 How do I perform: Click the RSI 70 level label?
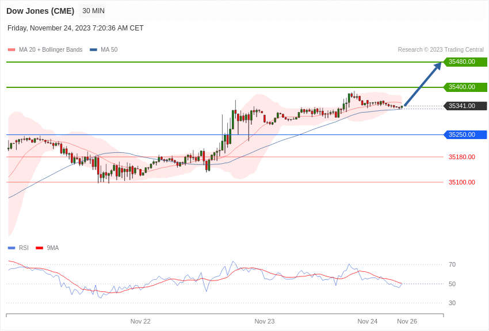point(452,265)
